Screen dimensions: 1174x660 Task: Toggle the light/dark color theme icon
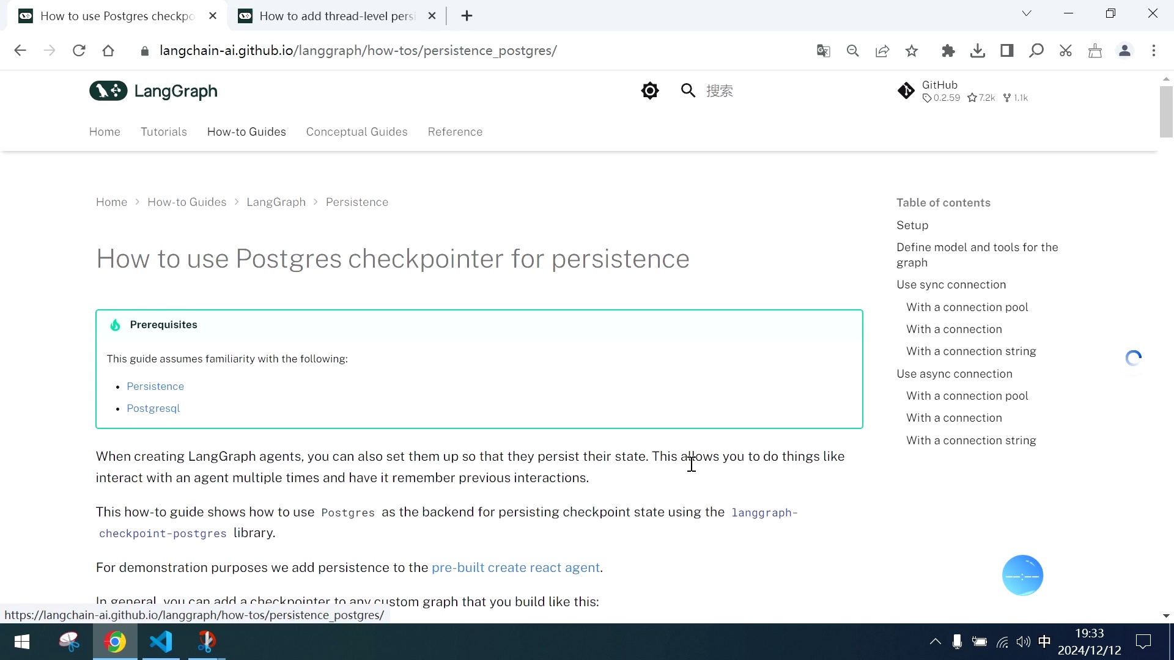point(649,91)
